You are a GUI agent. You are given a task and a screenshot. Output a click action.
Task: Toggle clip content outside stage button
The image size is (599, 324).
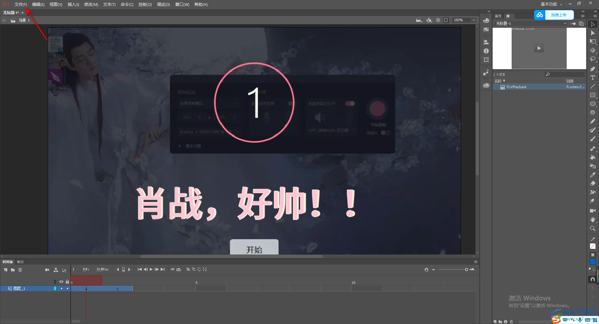click(446, 20)
